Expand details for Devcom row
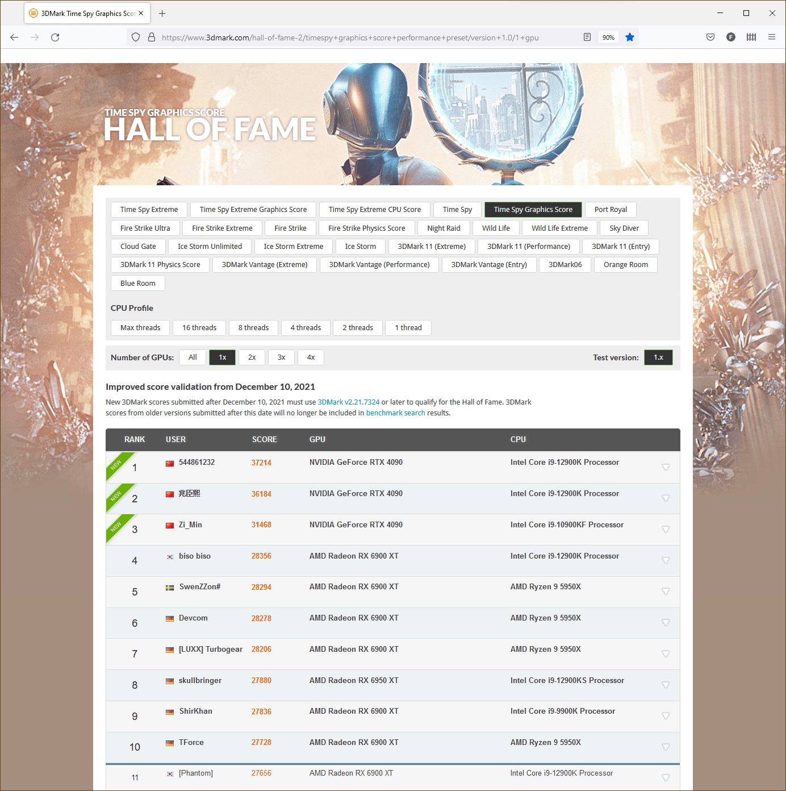786x791 pixels. 666,623
